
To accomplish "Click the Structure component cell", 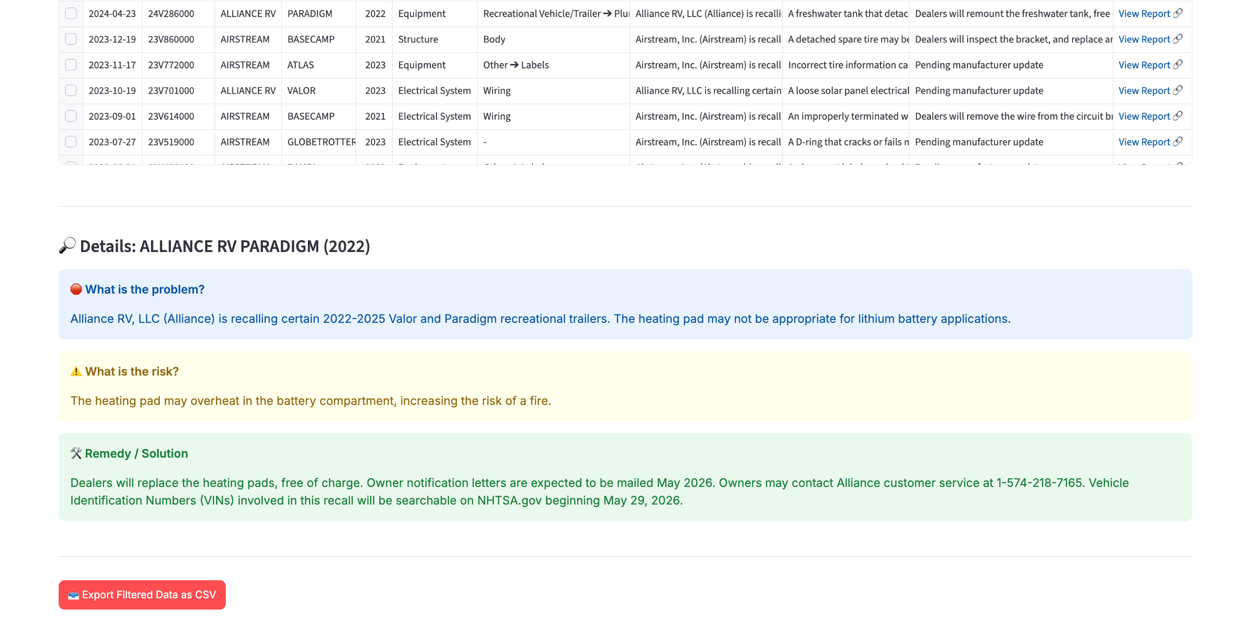I will tap(435, 39).
